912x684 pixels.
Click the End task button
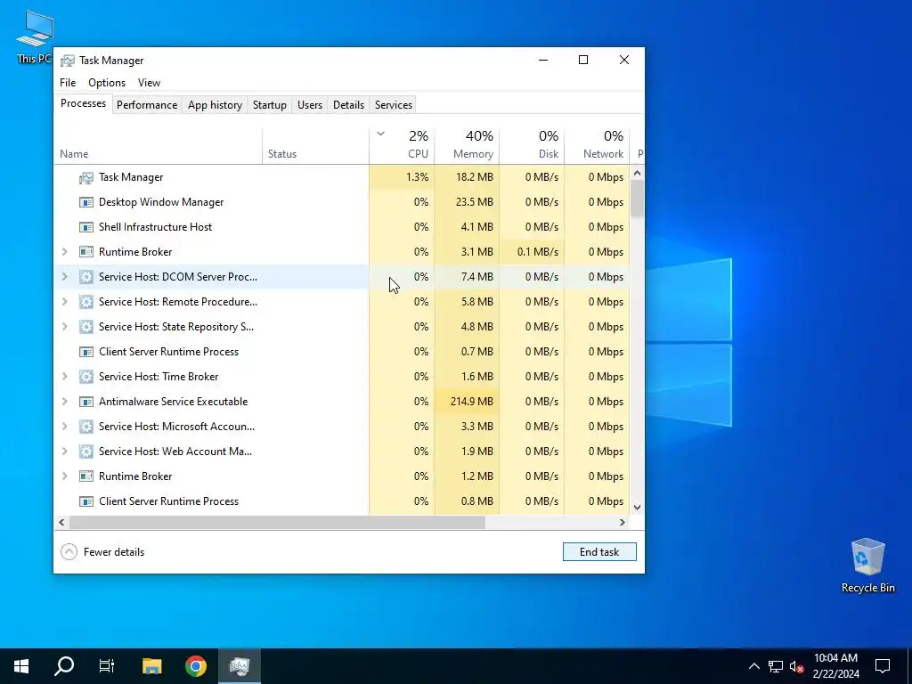click(599, 552)
